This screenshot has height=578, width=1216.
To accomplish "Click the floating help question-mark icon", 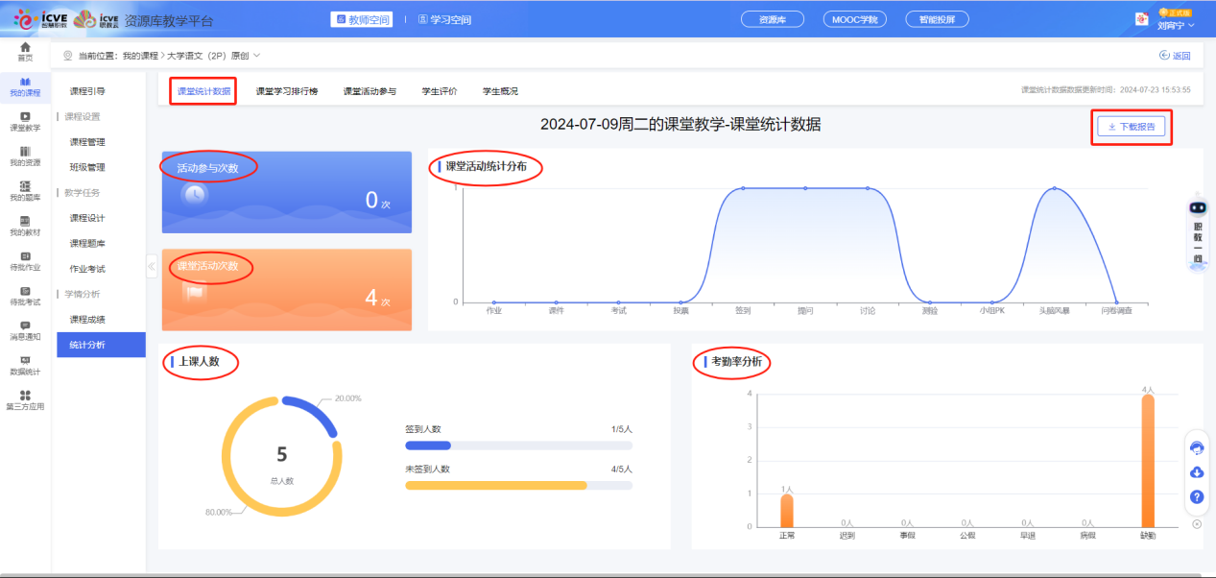I will [1196, 496].
